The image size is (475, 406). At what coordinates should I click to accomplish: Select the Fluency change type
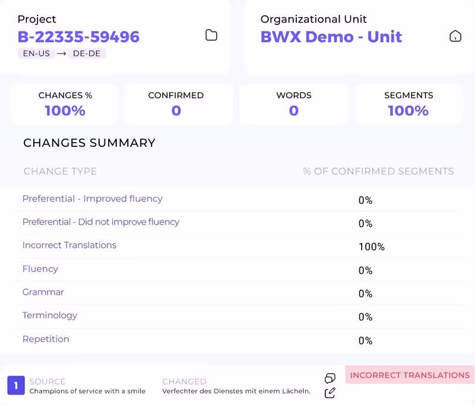(40, 269)
